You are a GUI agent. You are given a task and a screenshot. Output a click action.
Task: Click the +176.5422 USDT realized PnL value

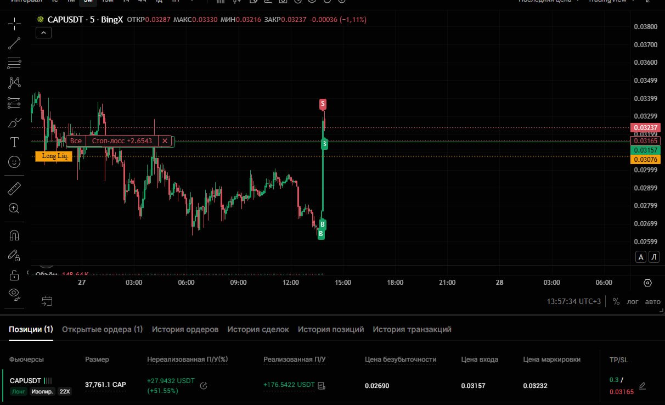[x=289, y=385]
